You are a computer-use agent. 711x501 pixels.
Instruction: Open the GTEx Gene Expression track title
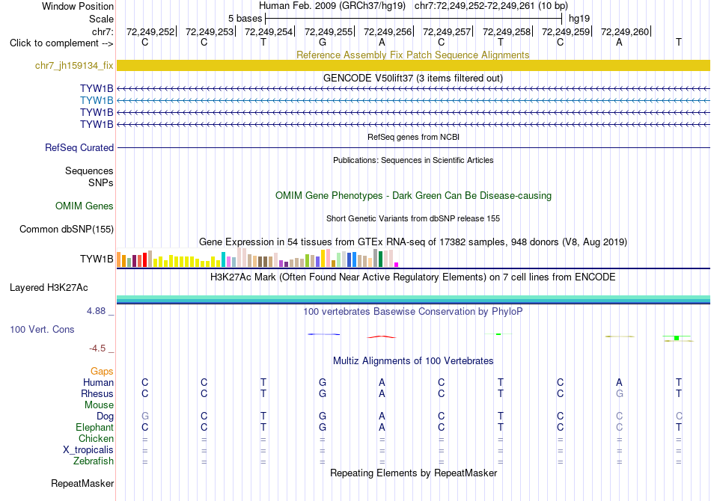pyautogui.click(x=413, y=242)
